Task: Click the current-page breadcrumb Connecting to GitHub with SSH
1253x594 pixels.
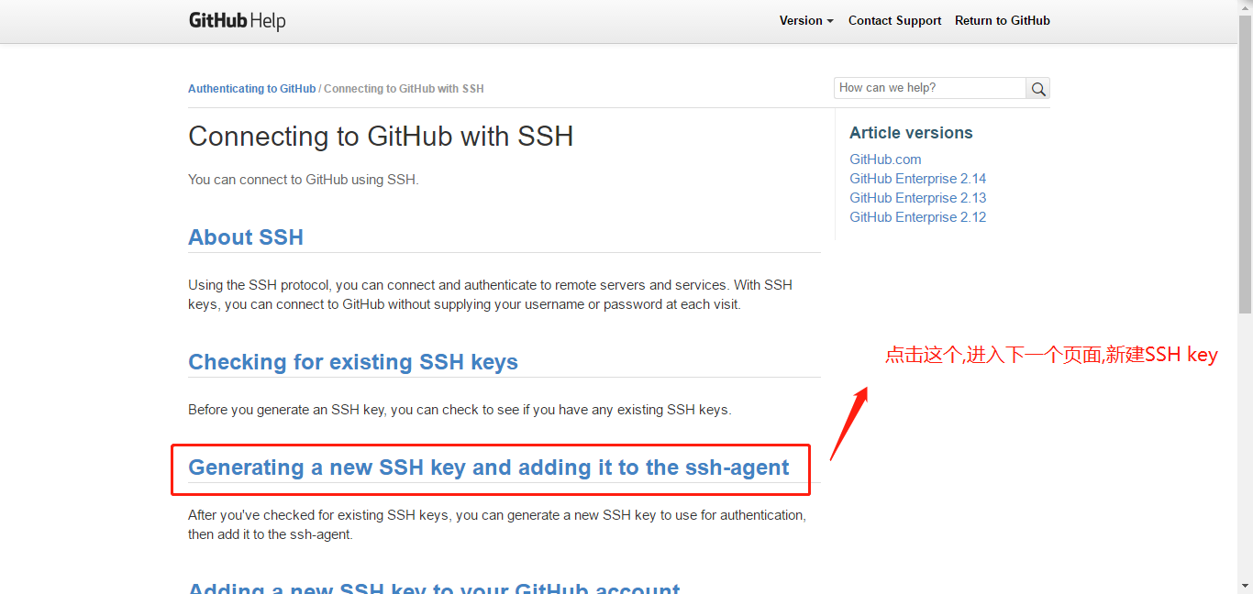Action: pyautogui.click(x=404, y=89)
